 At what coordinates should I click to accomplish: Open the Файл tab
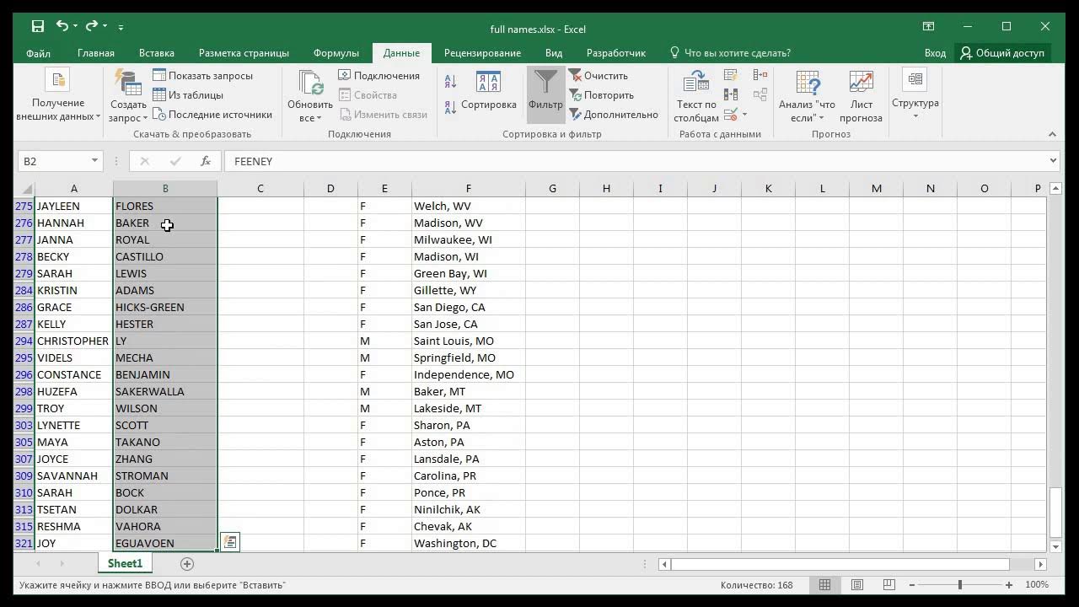click(x=38, y=53)
